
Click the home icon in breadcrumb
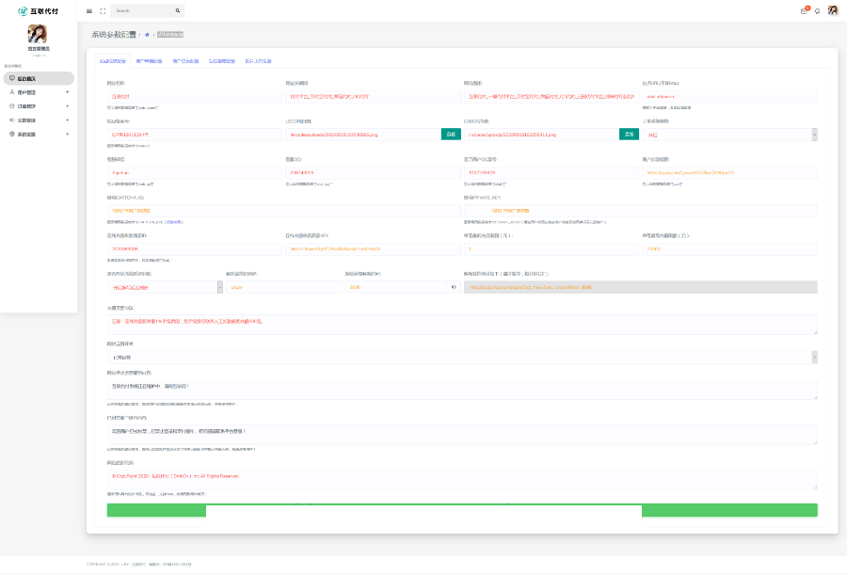pos(147,34)
